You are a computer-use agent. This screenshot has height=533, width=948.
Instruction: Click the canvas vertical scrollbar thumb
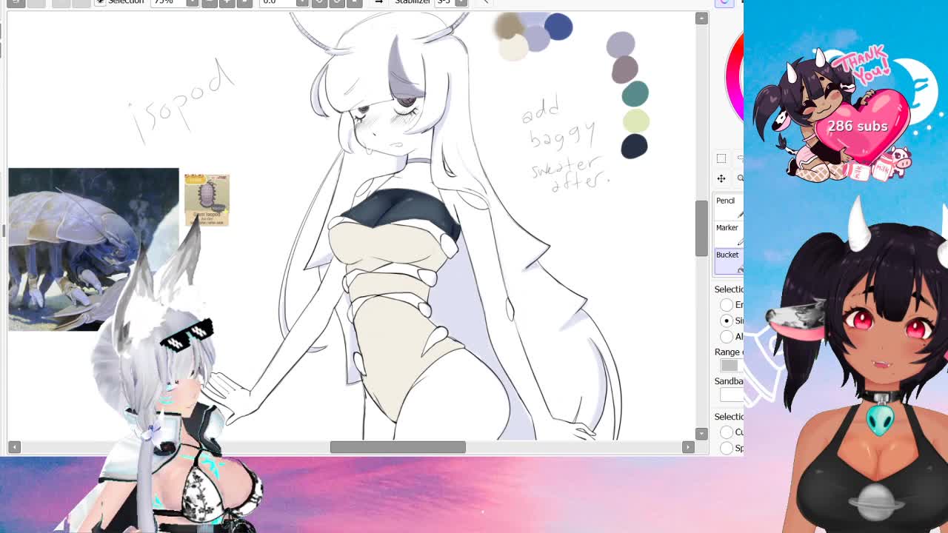pos(701,229)
